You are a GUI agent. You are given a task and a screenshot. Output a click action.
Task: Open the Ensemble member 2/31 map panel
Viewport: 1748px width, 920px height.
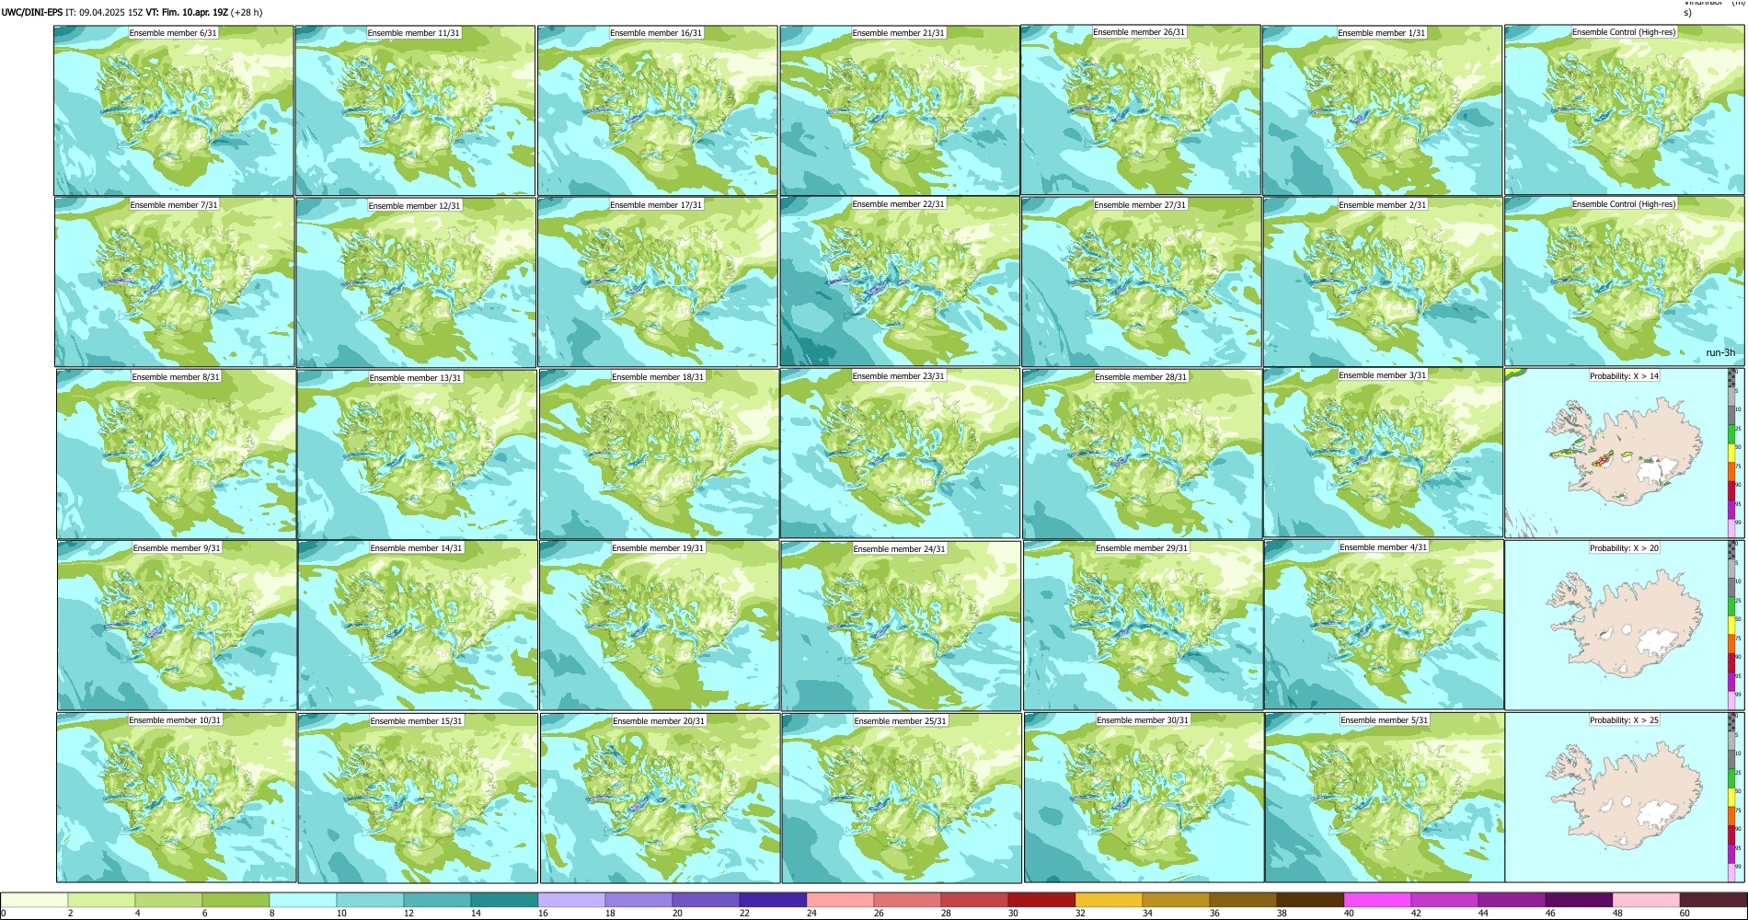pyautogui.click(x=1383, y=282)
